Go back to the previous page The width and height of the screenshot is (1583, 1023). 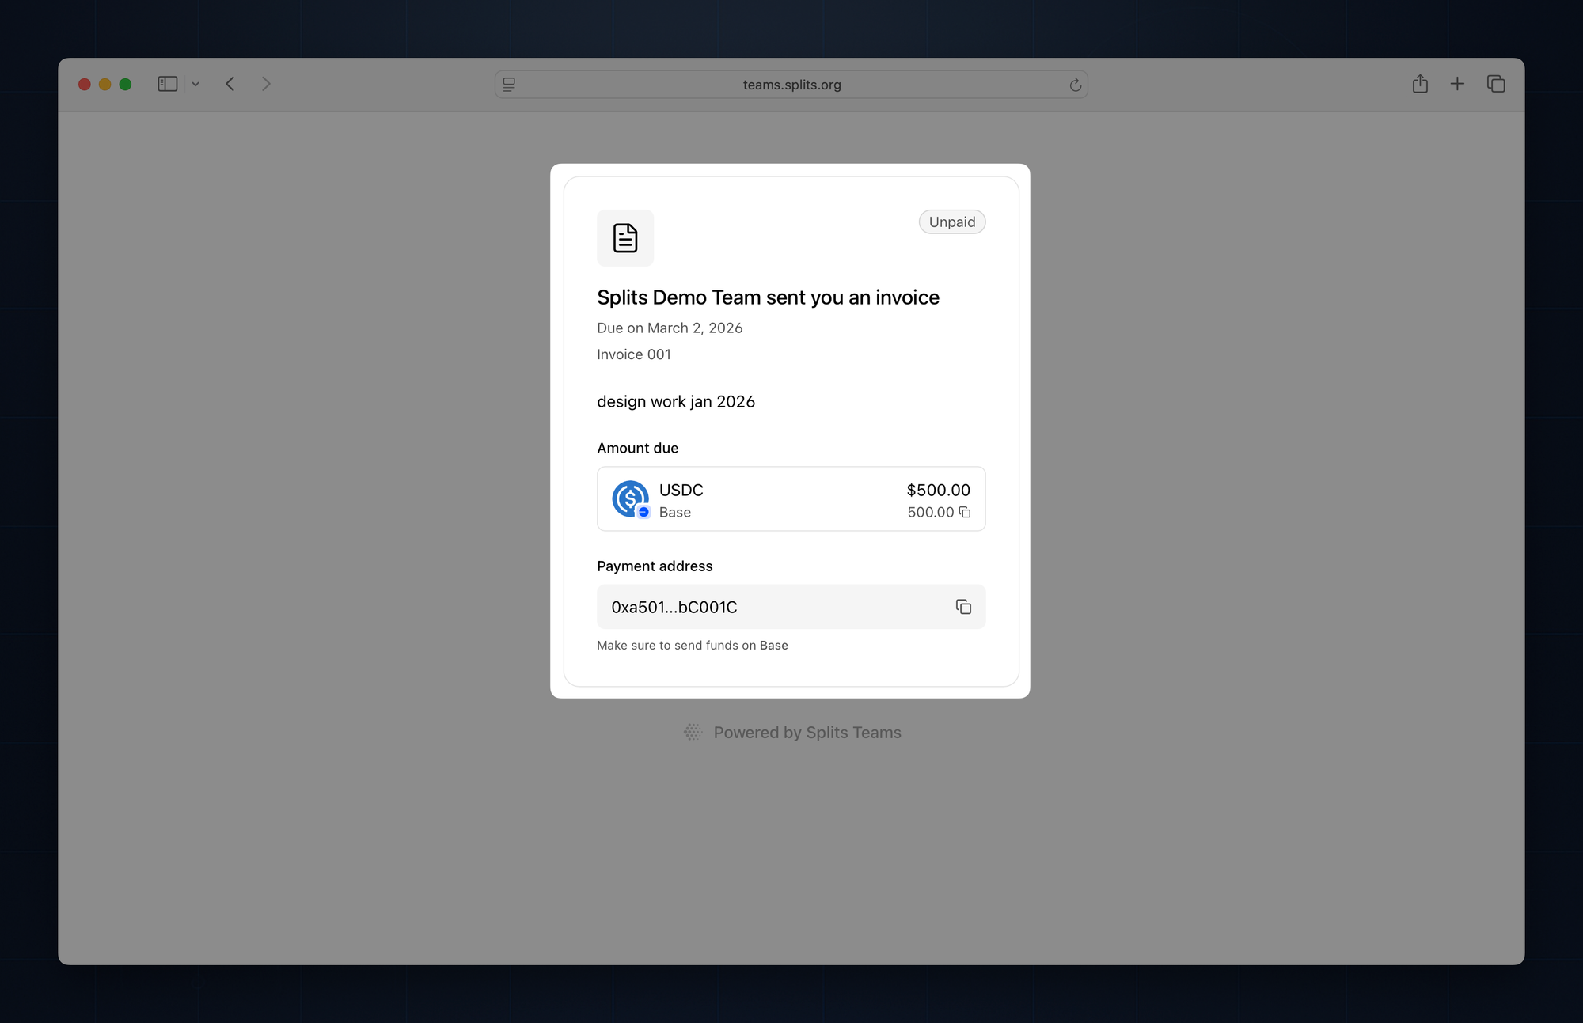pos(230,84)
